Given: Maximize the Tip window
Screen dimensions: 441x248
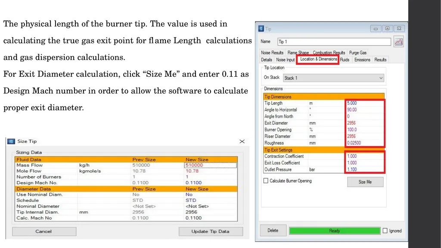Looking at the screenshot, I should pos(387,28).
